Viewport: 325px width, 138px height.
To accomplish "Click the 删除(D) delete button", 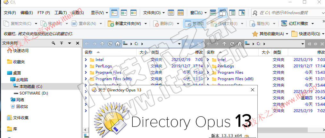I will point(163,24).
